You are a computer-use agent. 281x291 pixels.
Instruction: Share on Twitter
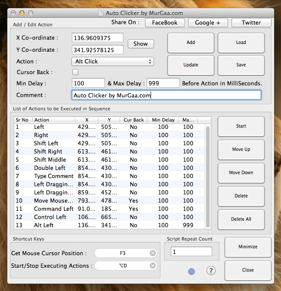point(251,23)
